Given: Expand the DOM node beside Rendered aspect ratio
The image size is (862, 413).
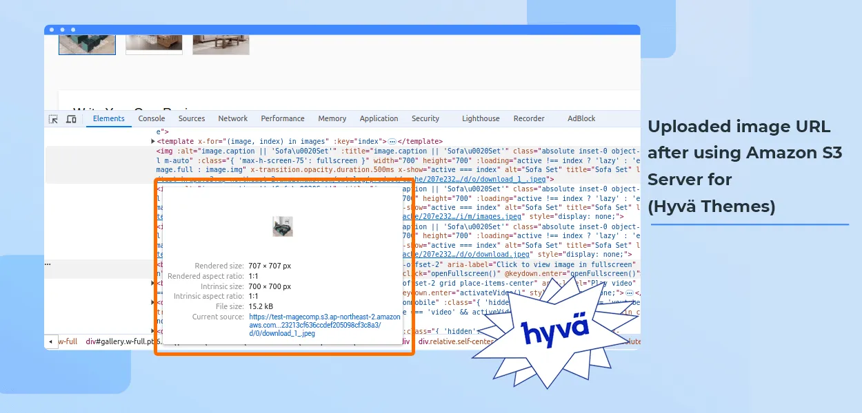Looking at the screenshot, I should [153, 283].
